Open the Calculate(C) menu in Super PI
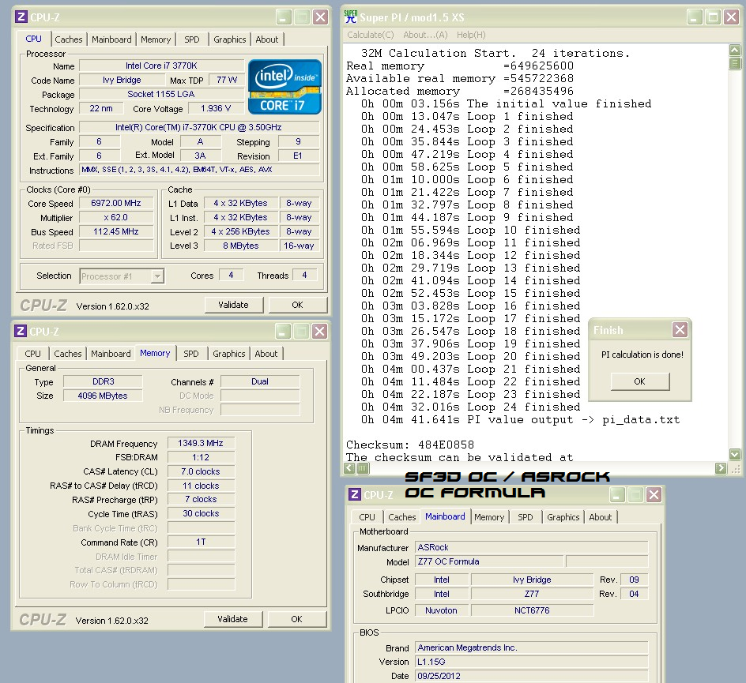746x683 pixels. (371, 35)
